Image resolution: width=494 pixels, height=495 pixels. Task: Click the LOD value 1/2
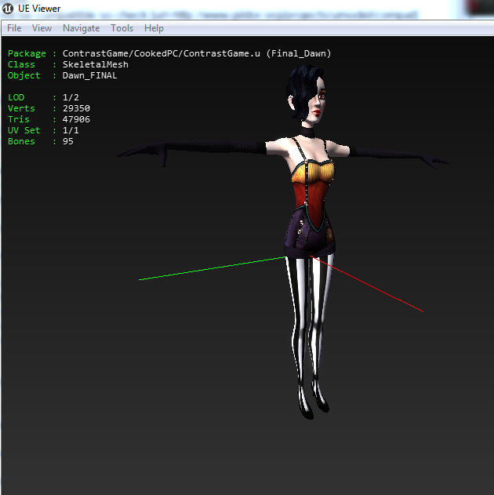click(x=71, y=97)
